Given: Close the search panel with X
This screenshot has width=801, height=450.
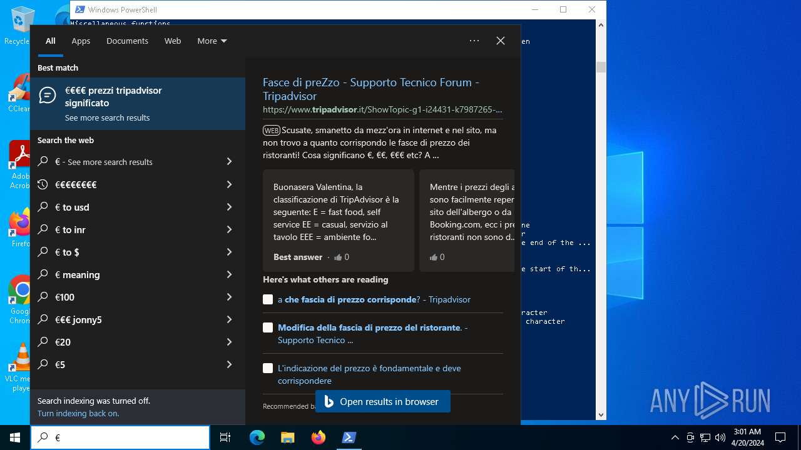Looking at the screenshot, I should pos(501,41).
